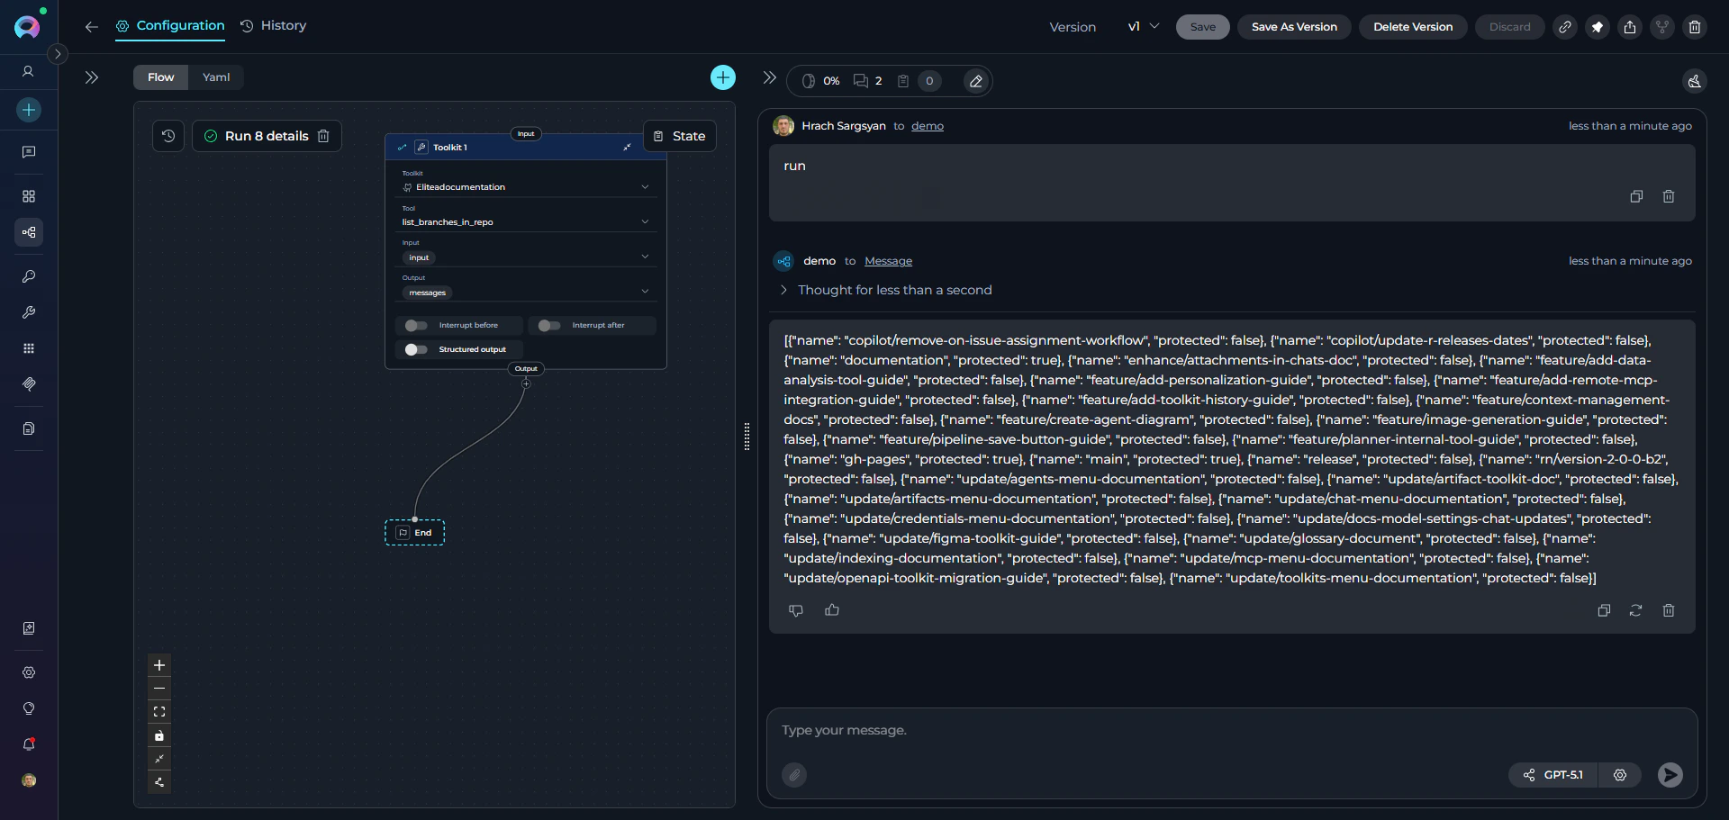Toggle Interrupt after switch
Image resolution: width=1729 pixels, height=820 pixels.
click(x=549, y=326)
